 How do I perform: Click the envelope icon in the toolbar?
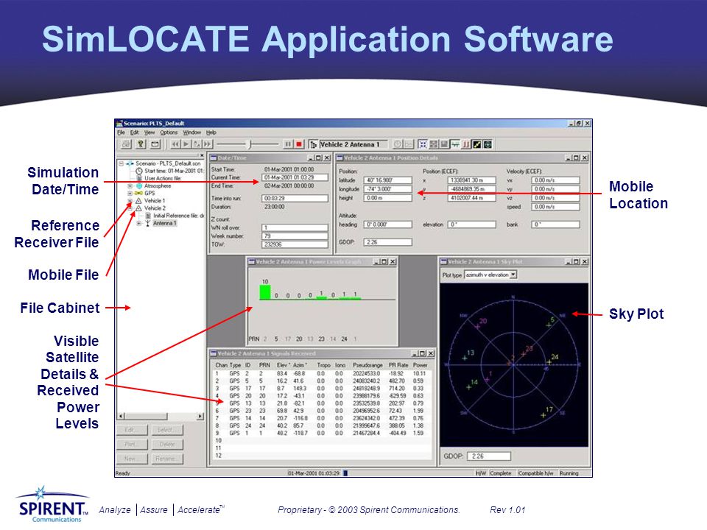(x=155, y=144)
